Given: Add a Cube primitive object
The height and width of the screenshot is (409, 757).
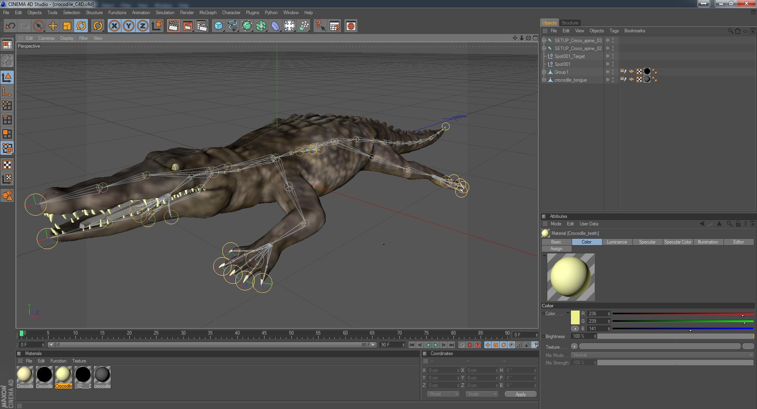Looking at the screenshot, I should (x=218, y=26).
